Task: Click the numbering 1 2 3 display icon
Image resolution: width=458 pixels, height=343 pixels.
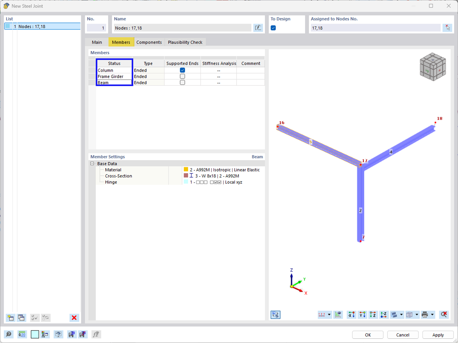Action: [322, 315]
